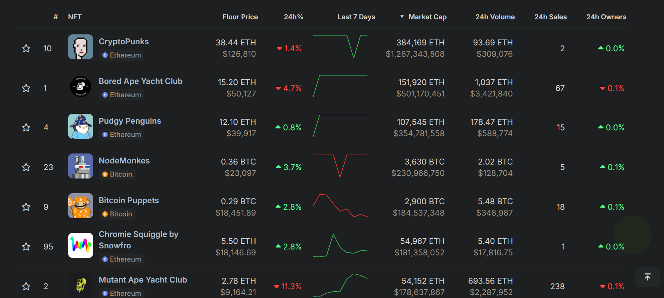Sort table by 24h Sales header

[x=550, y=17]
